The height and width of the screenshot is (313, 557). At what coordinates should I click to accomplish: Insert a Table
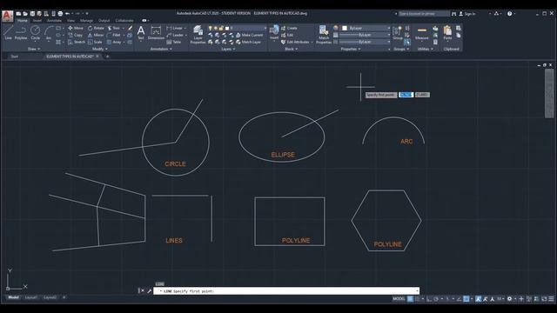tap(174, 42)
